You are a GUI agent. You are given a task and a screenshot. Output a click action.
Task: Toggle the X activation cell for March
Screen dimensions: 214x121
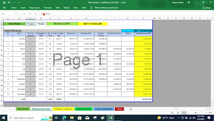click(x=31, y=49)
